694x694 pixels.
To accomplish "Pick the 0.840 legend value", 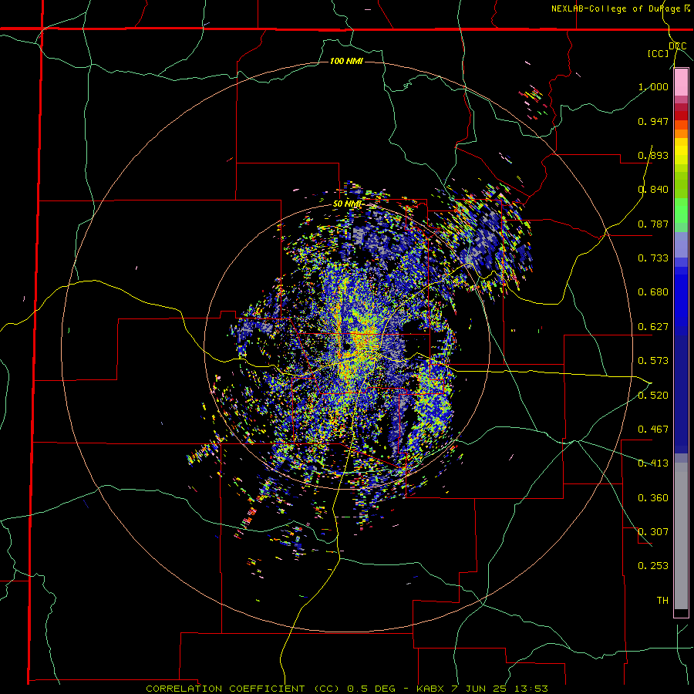I will coord(653,190).
